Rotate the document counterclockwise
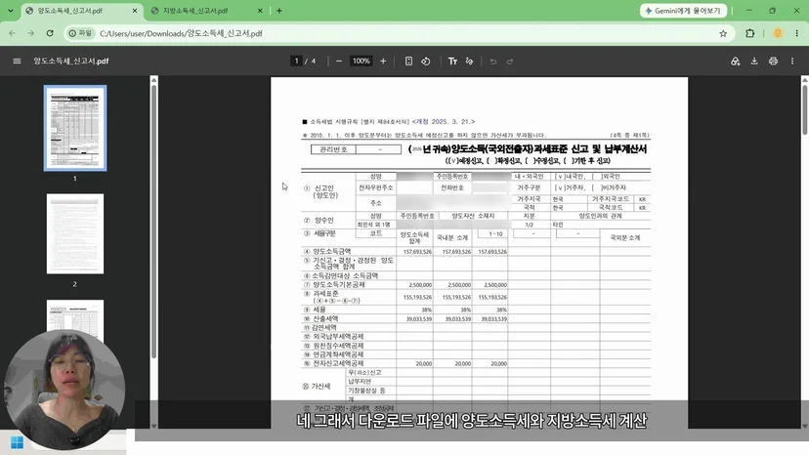Viewport: 809px width, 455px height. [426, 61]
